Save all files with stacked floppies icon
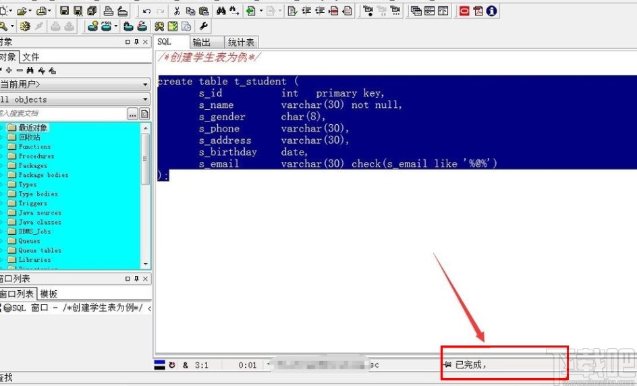Image resolution: width=637 pixels, height=386 pixels. point(92,11)
